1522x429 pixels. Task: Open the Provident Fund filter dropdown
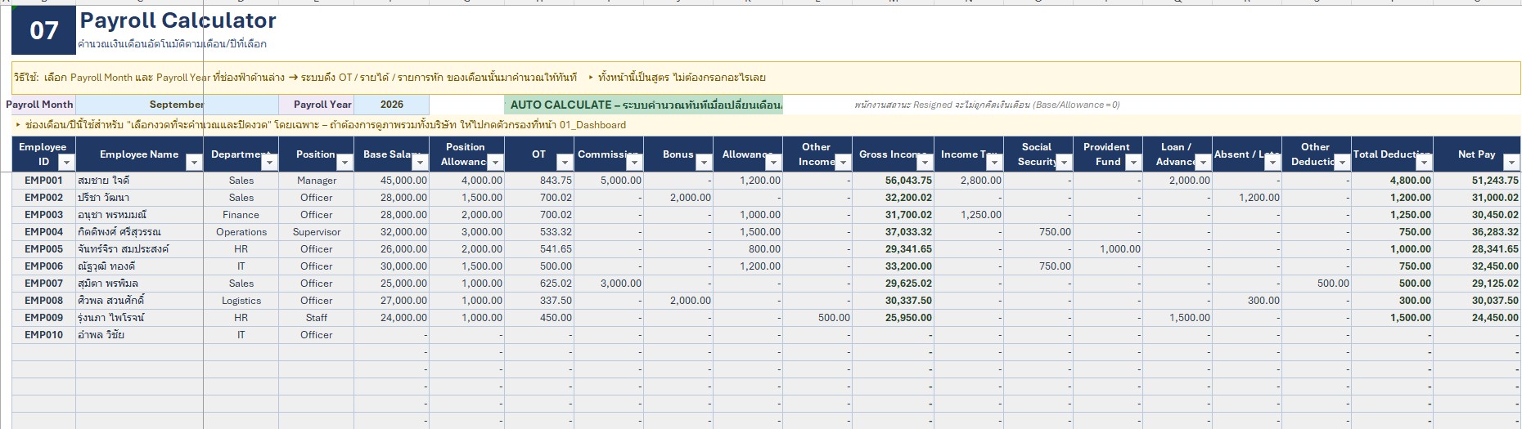[1133, 163]
